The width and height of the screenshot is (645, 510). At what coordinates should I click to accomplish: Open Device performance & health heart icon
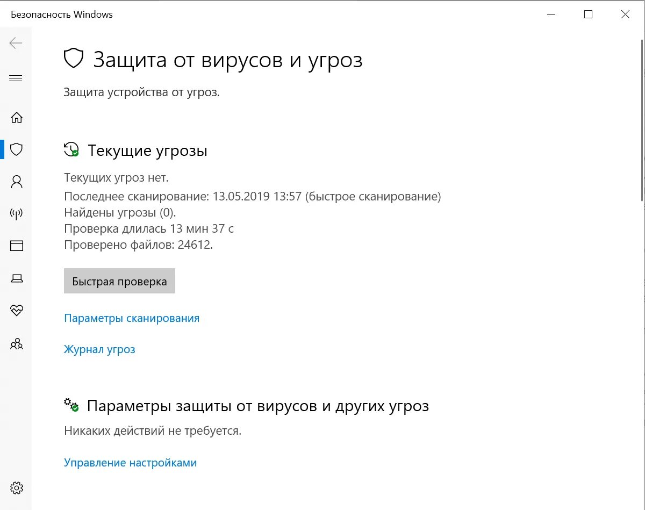(x=17, y=311)
